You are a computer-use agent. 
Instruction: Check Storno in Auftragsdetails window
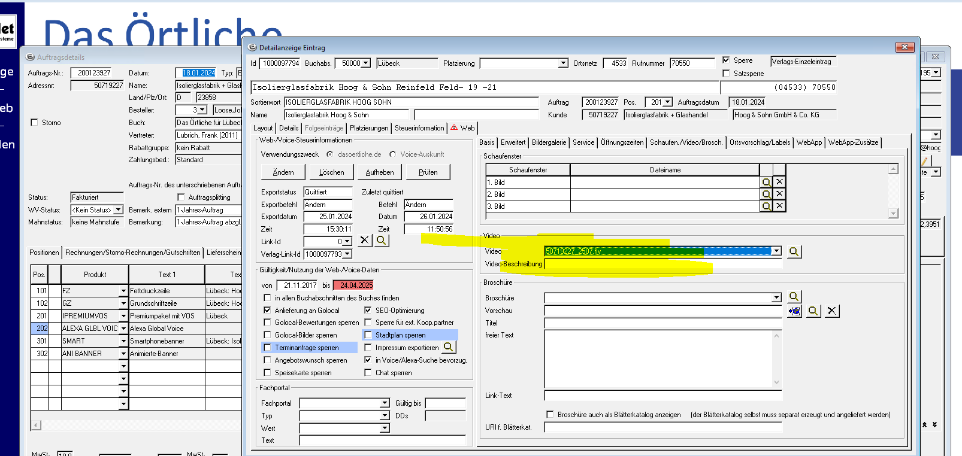[34, 123]
